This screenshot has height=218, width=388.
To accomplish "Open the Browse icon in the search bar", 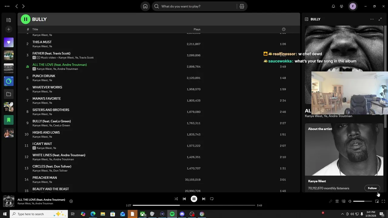I will 242,6.
